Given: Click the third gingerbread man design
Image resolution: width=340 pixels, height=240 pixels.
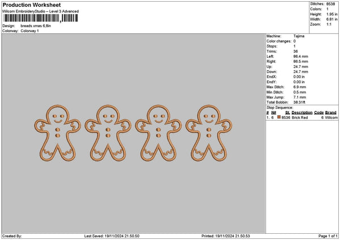Looking at the screenshot, I should pos(159,133).
